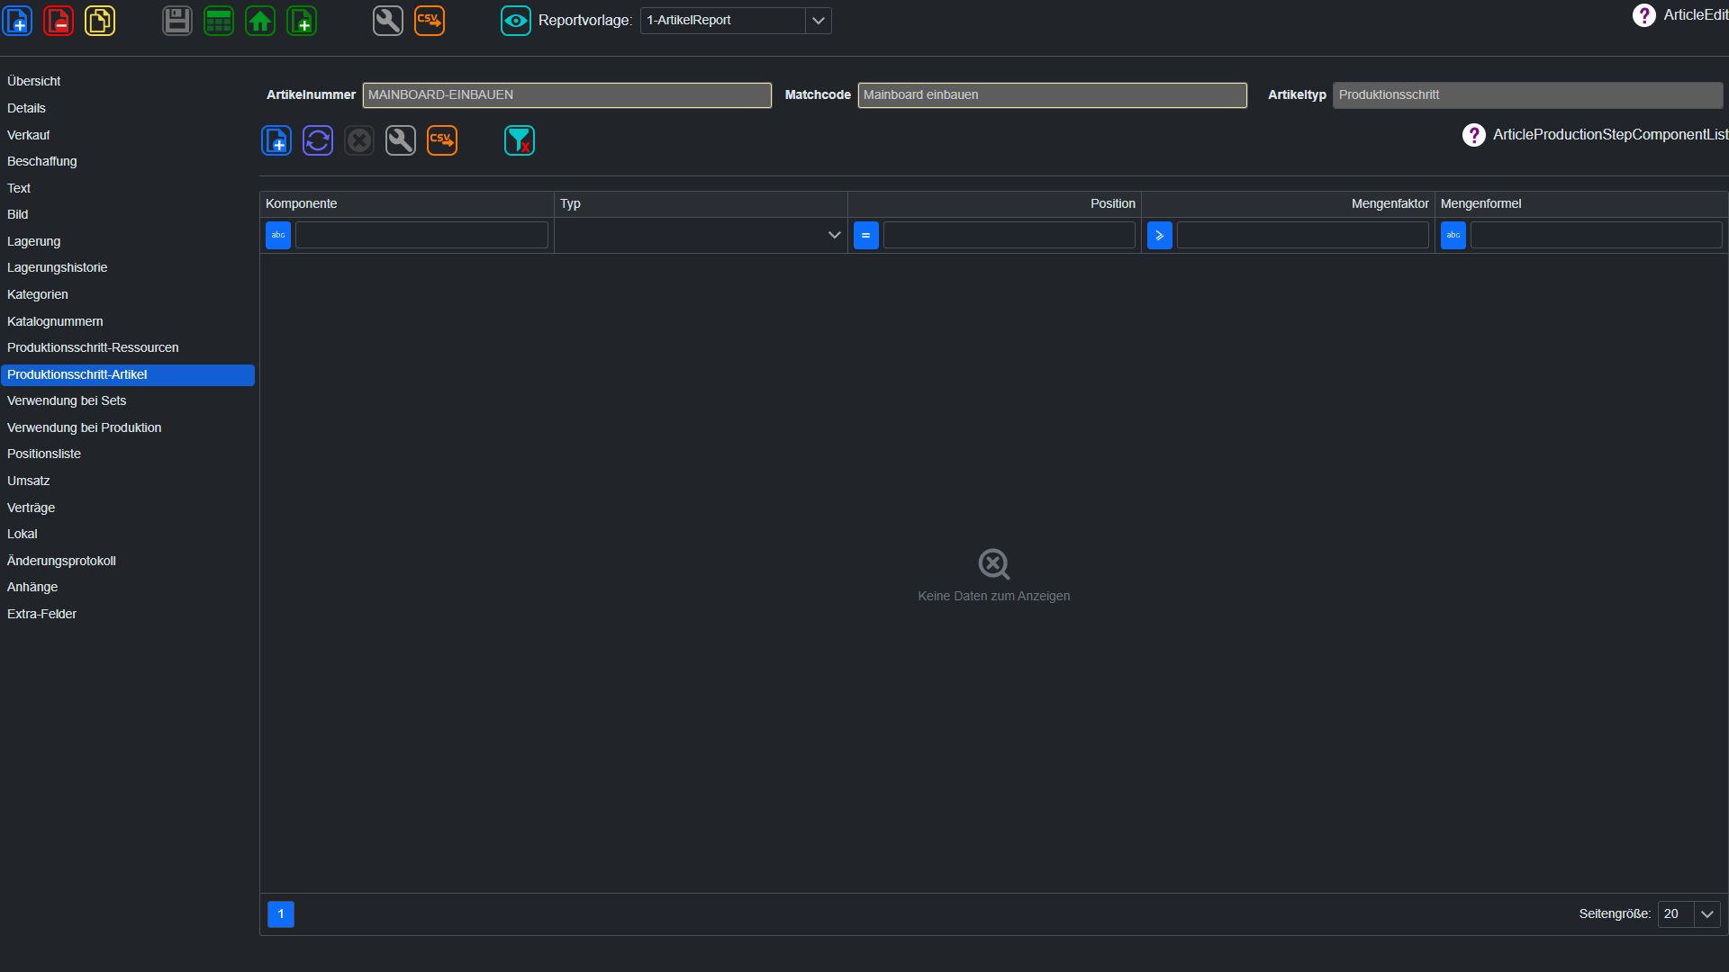Open Produktionsschritt-Ressourcen section
The image size is (1729, 972).
click(93, 347)
